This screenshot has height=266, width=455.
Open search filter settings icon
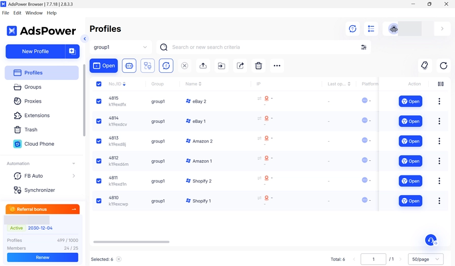[363, 47]
